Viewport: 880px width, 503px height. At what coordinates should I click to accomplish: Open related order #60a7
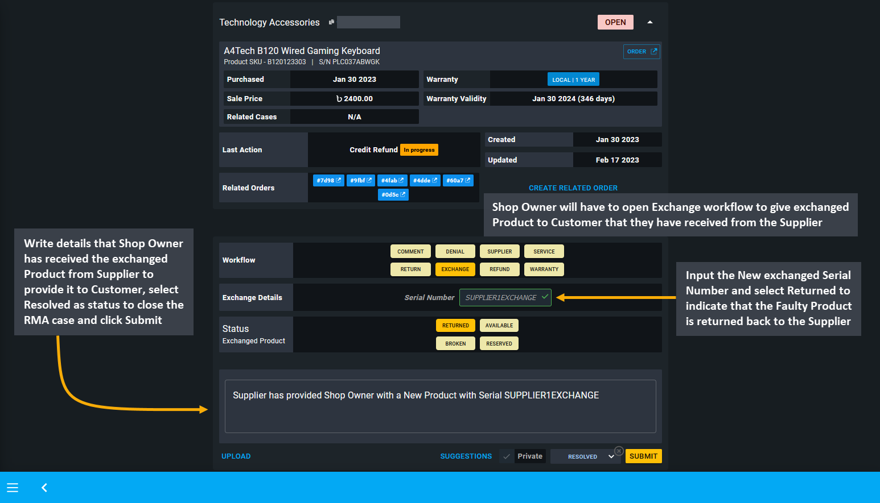(458, 181)
